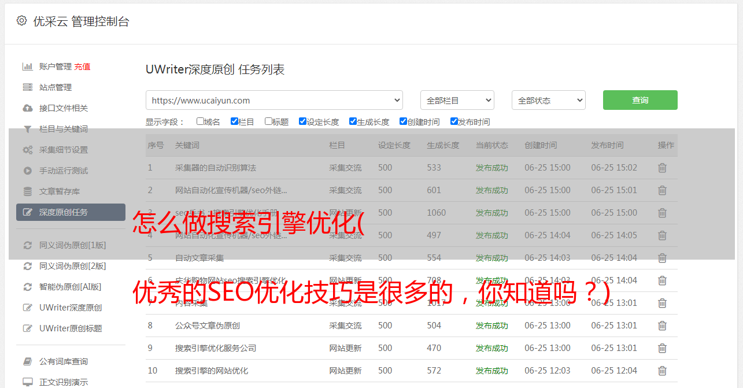
Task: Click the gear icon beside 优采云 管理控制台
Action: click(21, 21)
